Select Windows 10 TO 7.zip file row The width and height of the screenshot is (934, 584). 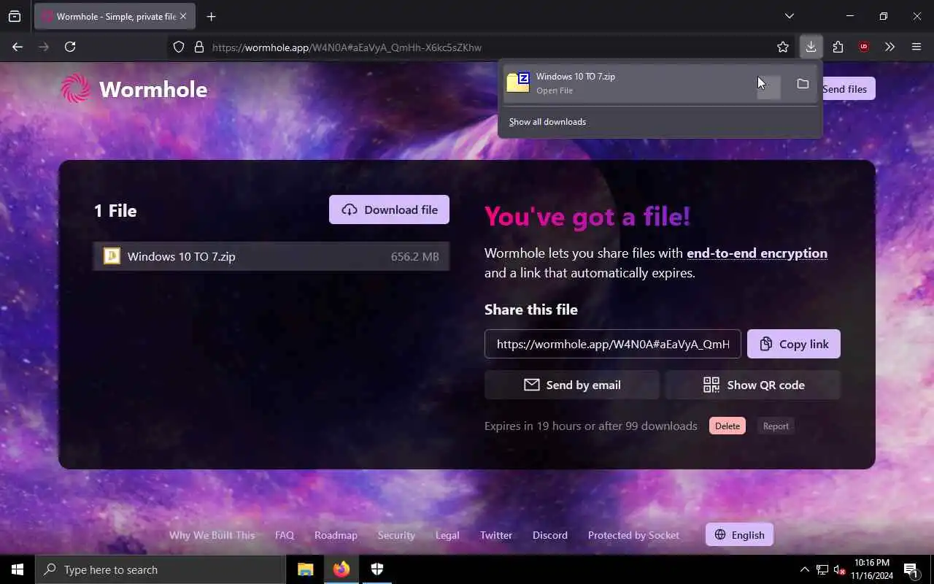pos(271,256)
